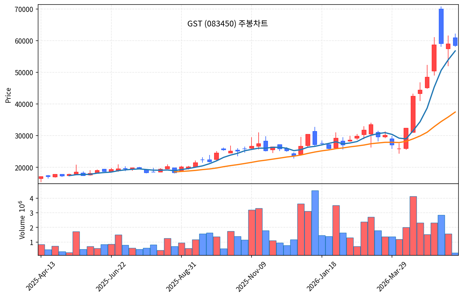Screen dimensions: 463x298
Task: Click the Price axis label
Action: click(8, 95)
